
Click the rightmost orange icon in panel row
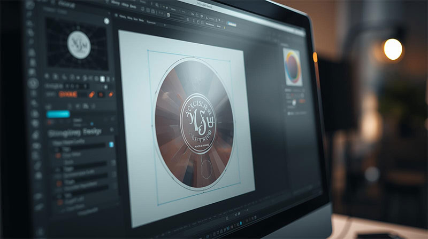tap(111, 94)
